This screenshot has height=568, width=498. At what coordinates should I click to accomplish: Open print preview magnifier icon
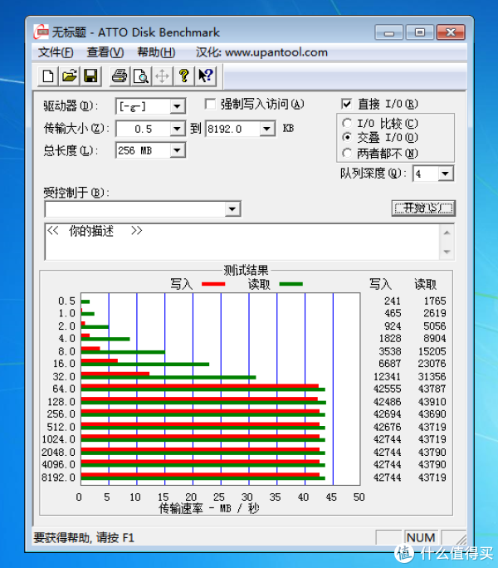141,76
